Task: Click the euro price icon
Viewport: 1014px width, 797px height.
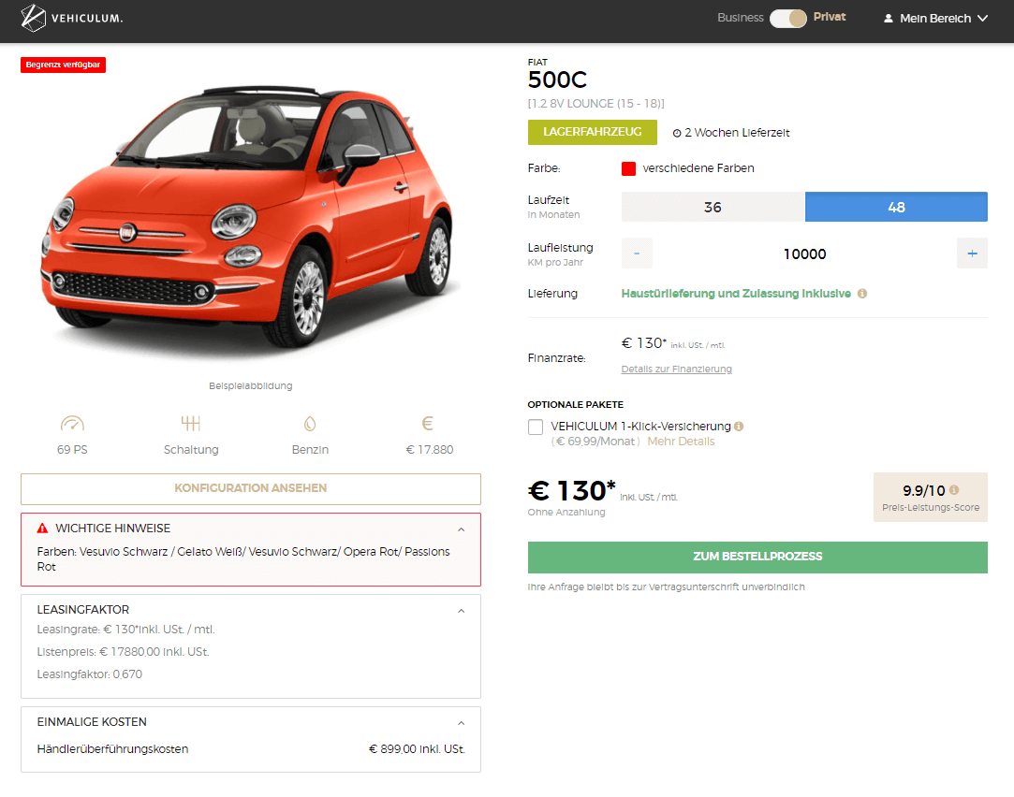Action: pyautogui.click(x=428, y=424)
